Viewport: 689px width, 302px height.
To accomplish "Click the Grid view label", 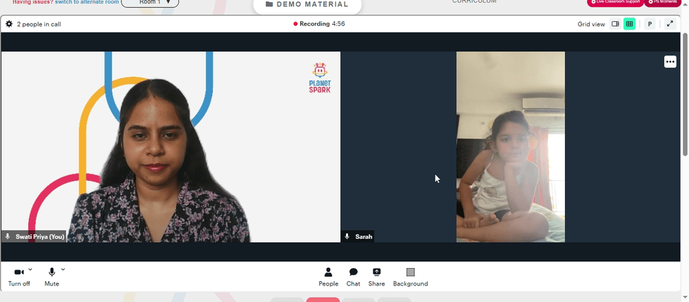I will pos(591,24).
